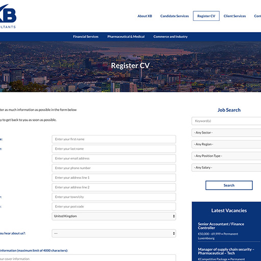The width and height of the screenshot is (261, 261).
Task: Click the phone number field
Action: [114, 168]
